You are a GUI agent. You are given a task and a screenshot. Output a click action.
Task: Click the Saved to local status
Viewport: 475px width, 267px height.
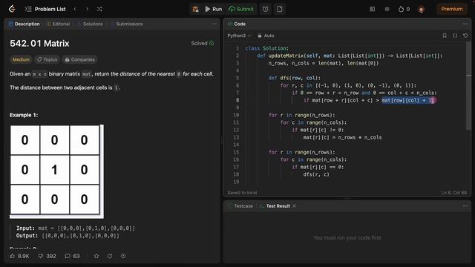[242, 193]
